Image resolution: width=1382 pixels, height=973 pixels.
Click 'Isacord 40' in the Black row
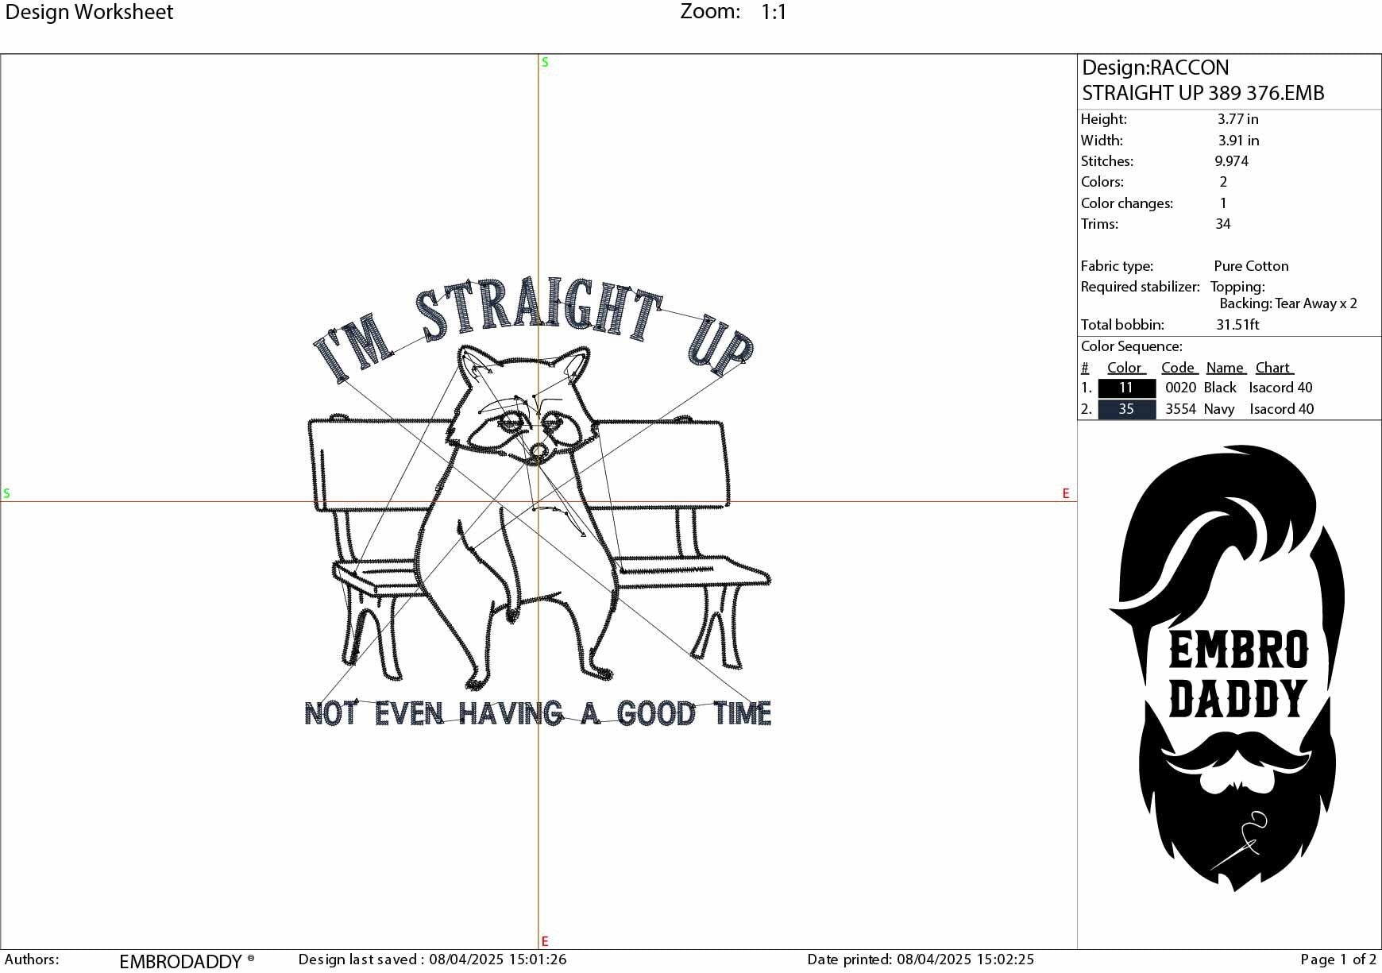click(x=1280, y=388)
